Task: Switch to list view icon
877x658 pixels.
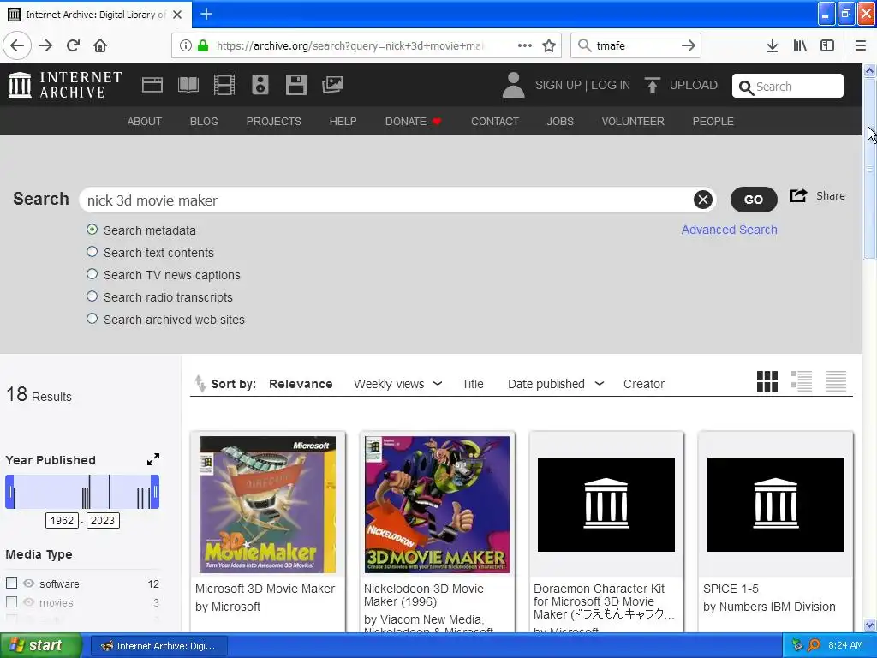Action: pyautogui.click(x=802, y=381)
